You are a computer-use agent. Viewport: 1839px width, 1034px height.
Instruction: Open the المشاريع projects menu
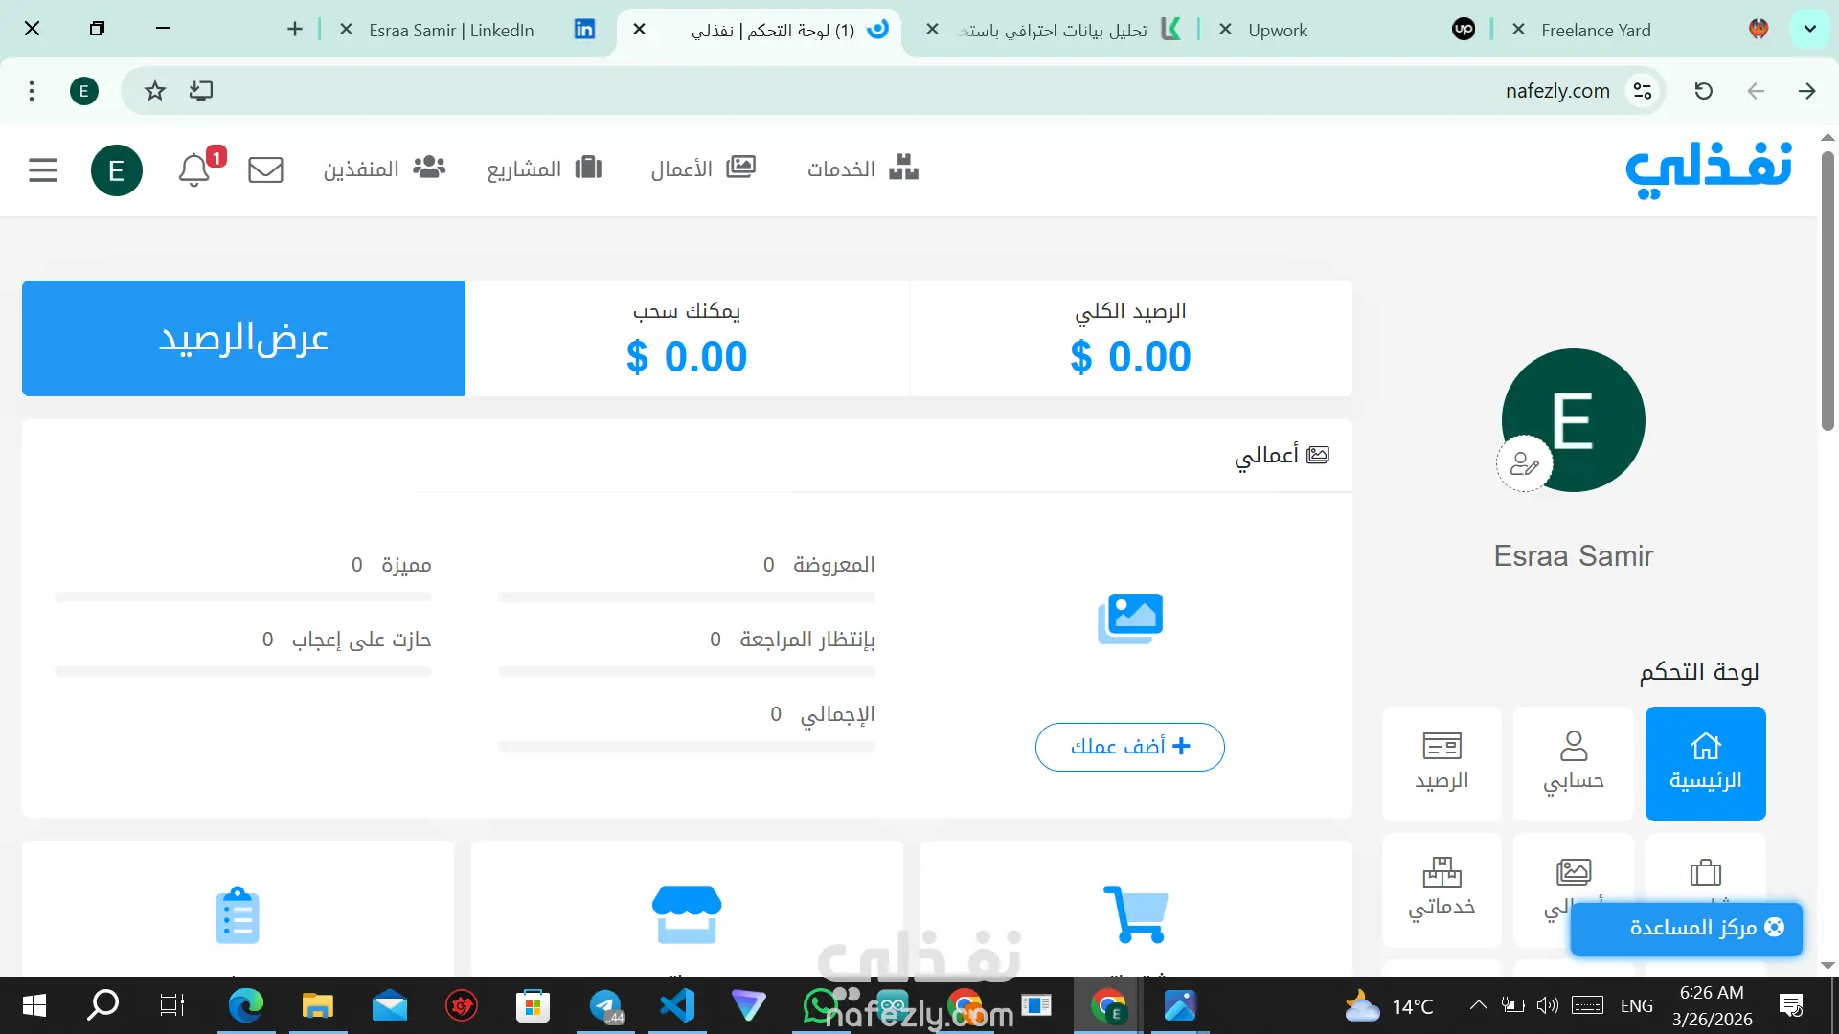pyautogui.click(x=544, y=169)
